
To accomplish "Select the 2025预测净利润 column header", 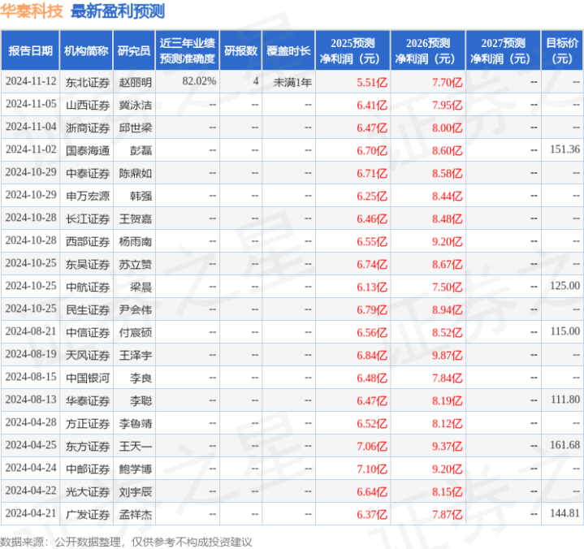I will (x=353, y=50).
